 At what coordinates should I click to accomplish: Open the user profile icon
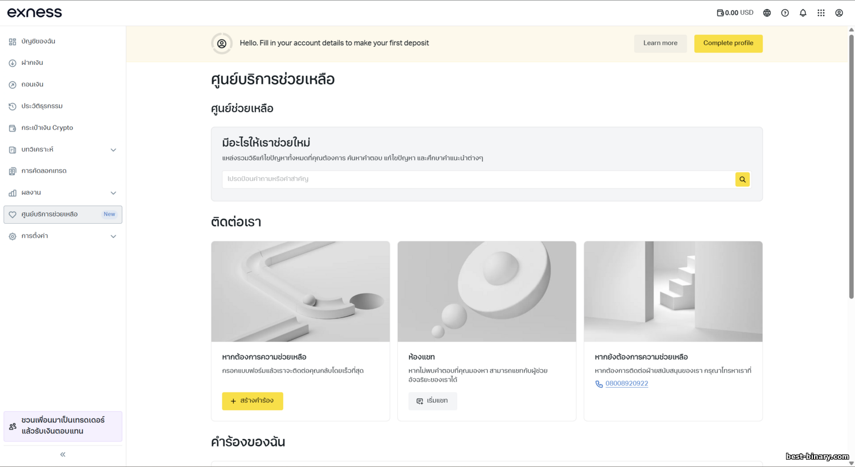click(x=839, y=13)
